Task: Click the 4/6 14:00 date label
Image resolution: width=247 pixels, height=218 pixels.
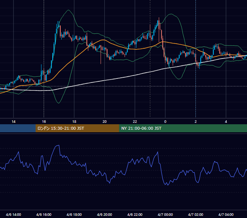Action: pos(13,214)
